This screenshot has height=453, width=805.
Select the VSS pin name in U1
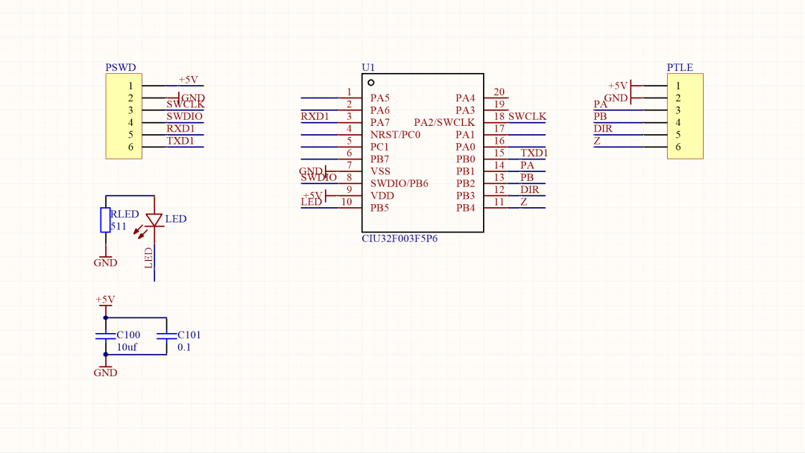tap(380, 171)
